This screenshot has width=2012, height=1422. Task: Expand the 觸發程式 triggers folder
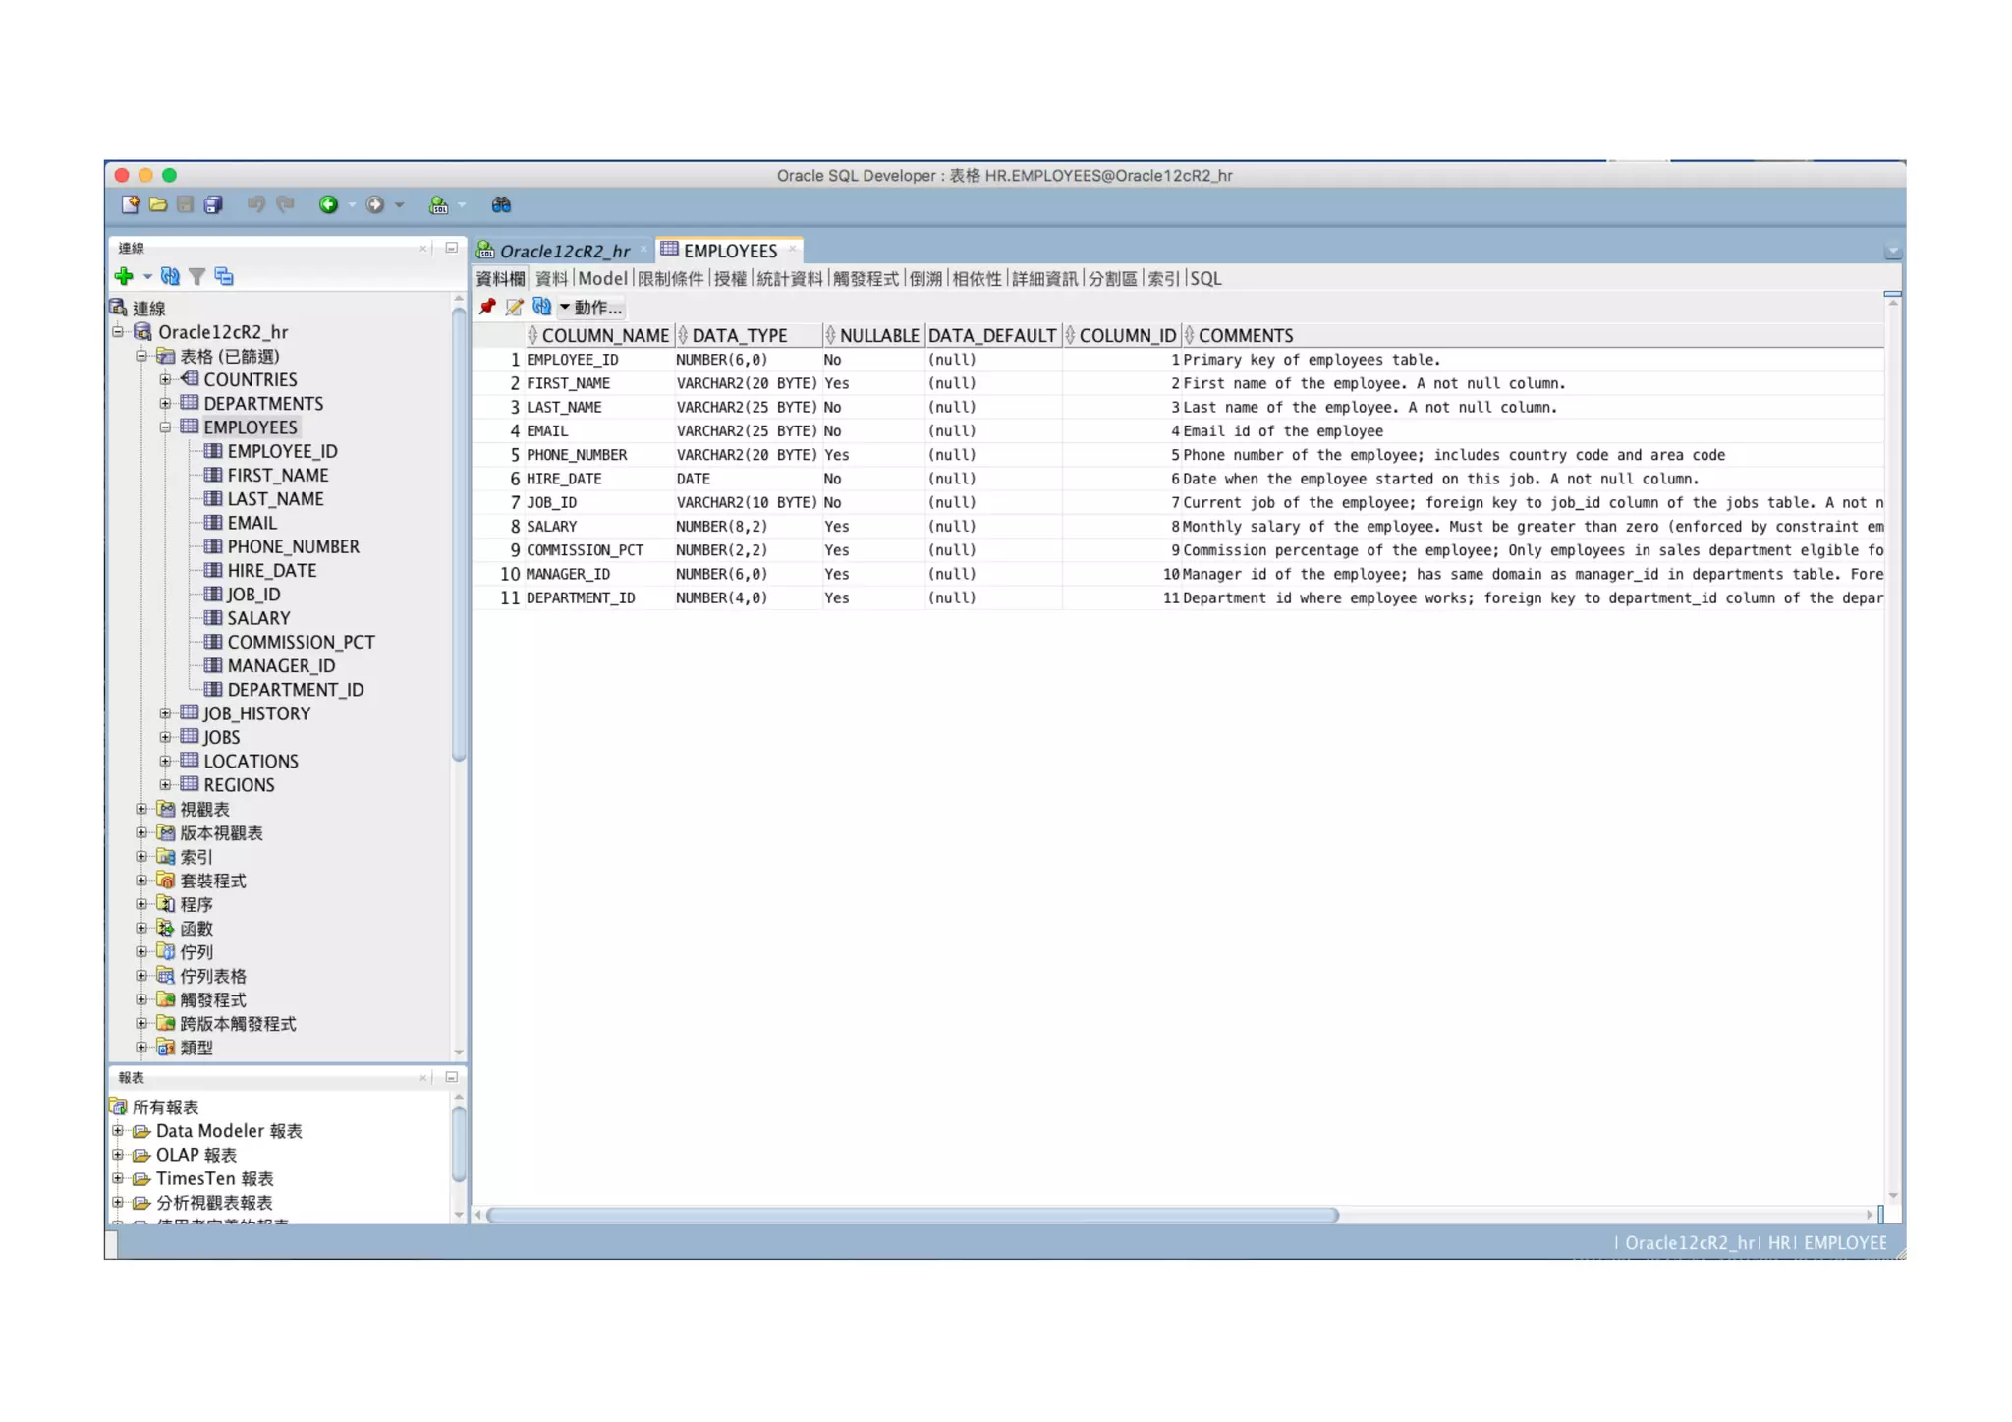pyautogui.click(x=141, y=999)
